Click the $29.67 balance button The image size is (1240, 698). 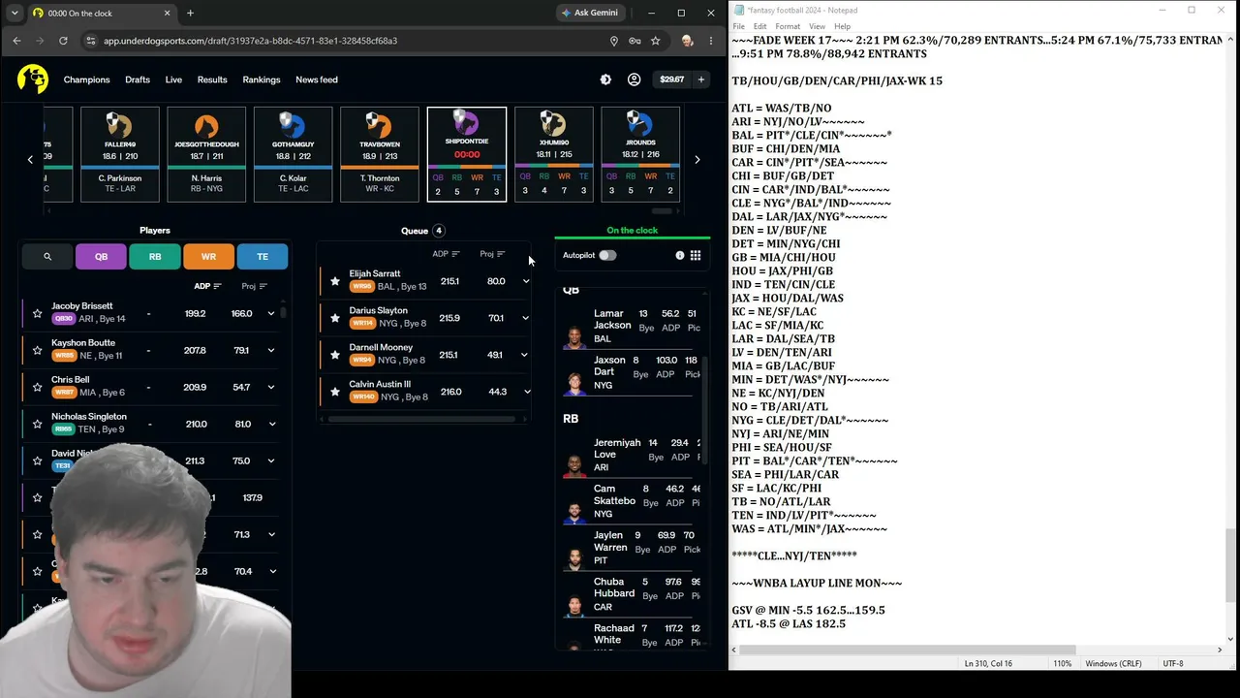(x=671, y=79)
